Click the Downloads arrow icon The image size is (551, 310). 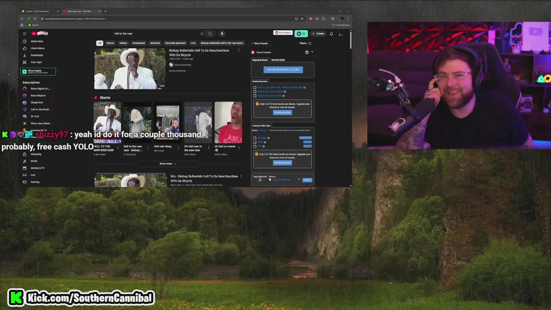click(25, 55)
